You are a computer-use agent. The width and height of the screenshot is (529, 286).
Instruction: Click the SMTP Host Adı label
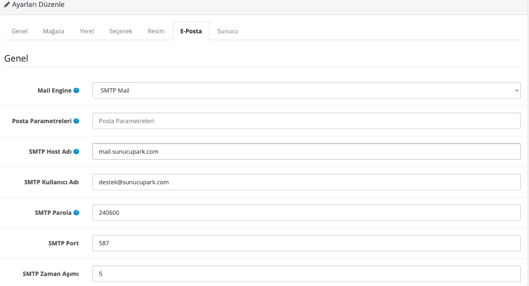pos(50,152)
